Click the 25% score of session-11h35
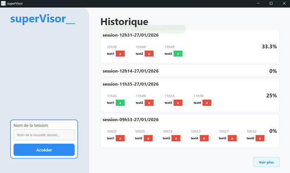 click(271, 96)
